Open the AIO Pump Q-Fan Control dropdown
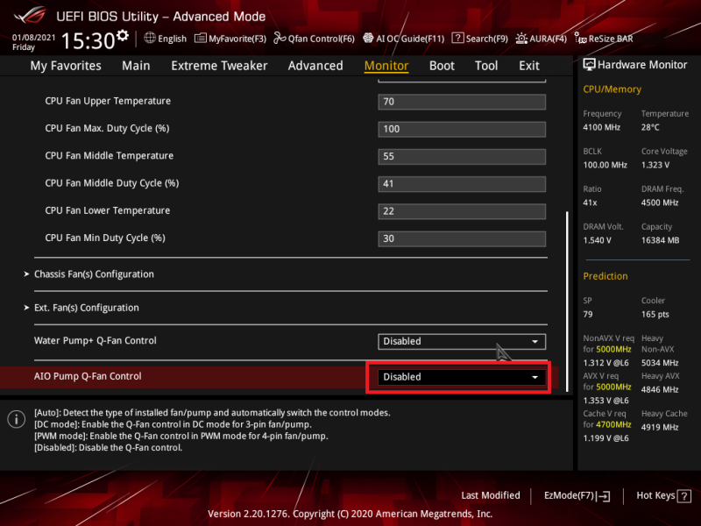Screen dimensions: 701x526 462,376
